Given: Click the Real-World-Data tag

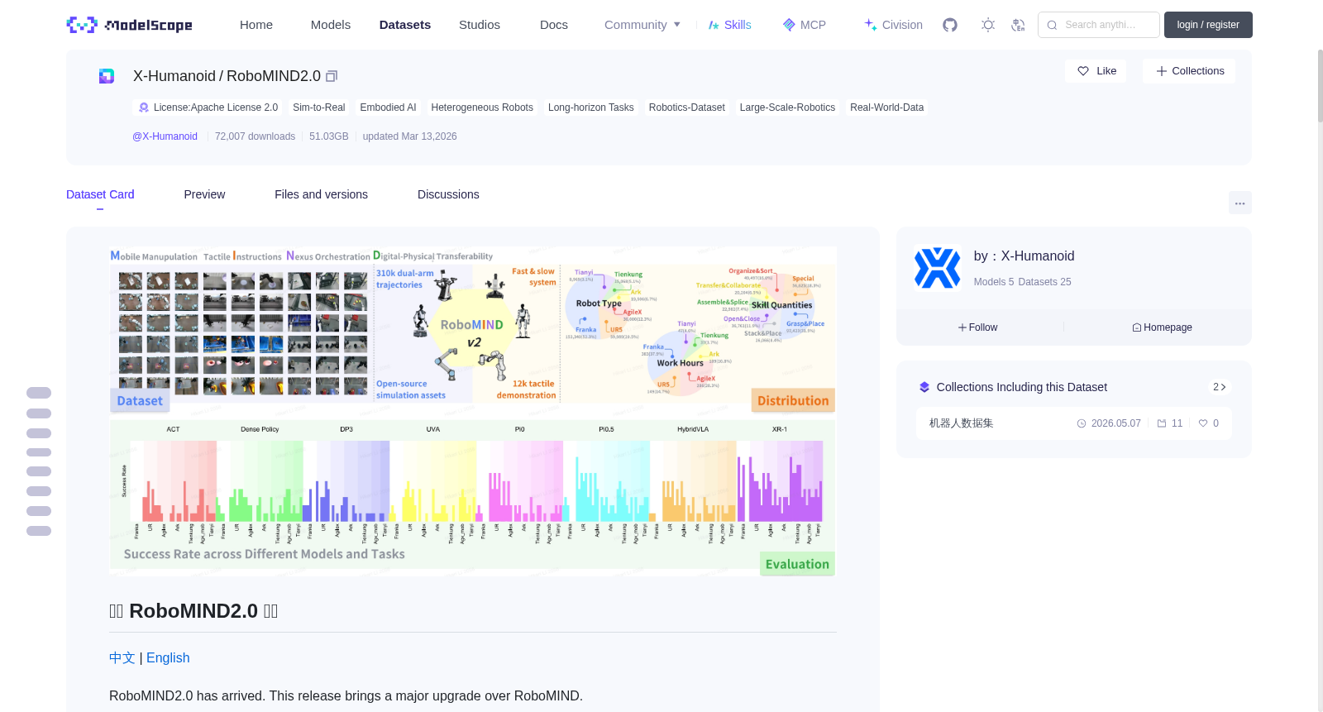Looking at the screenshot, I should [x=886, y=108].
